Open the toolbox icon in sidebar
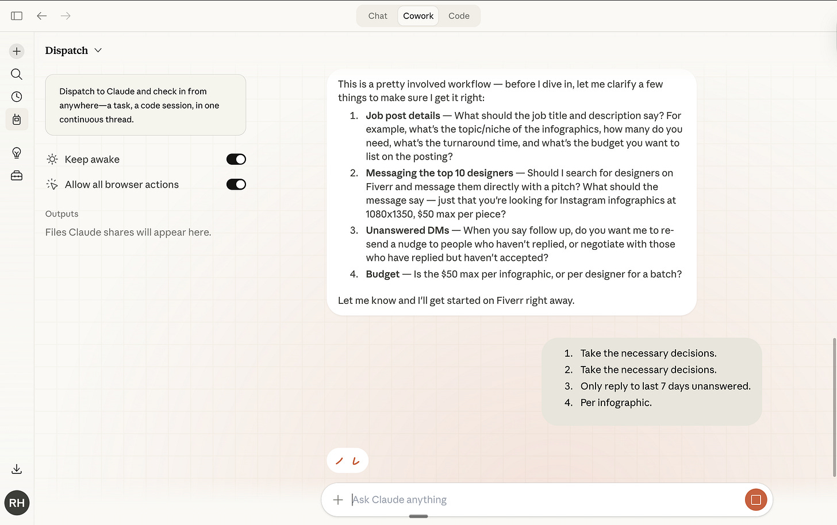Viewport: 837px width, 525px height. [x=17, y=176]
